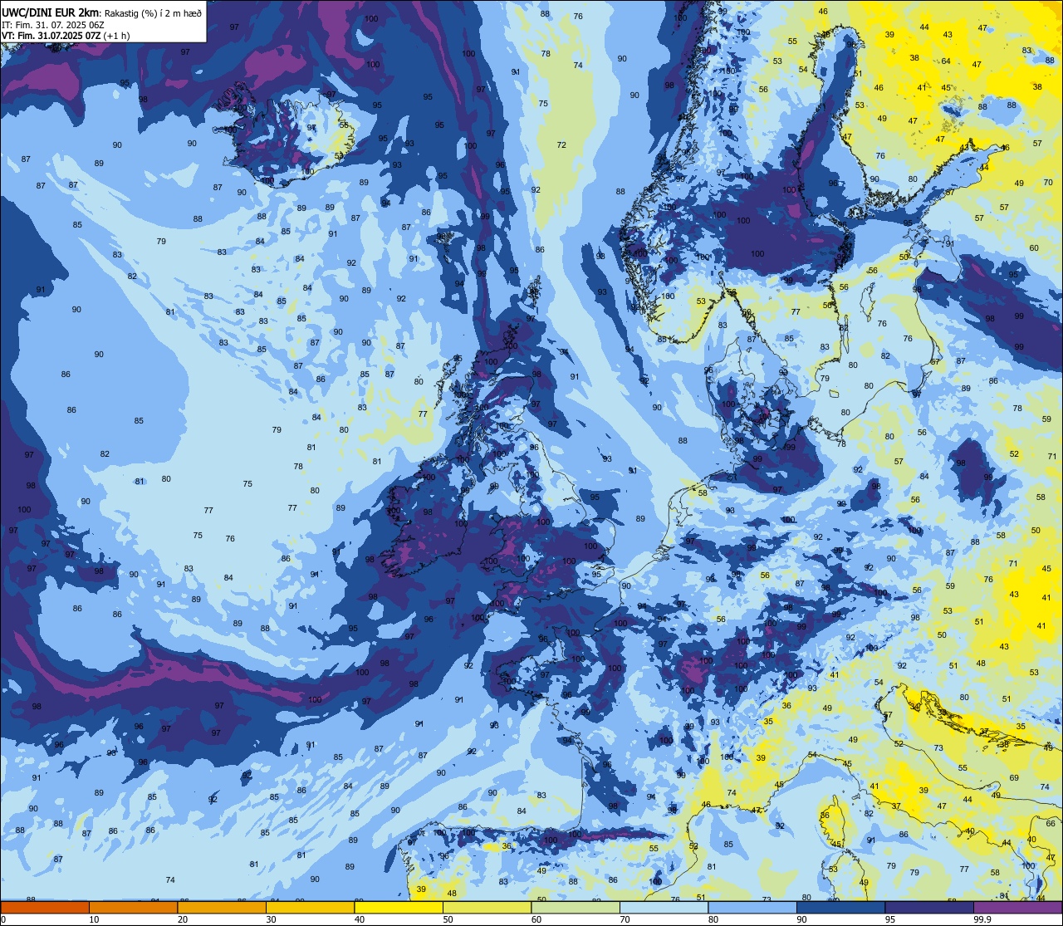This screenshot has height=926, width=1063.
Task: Click the 40–50% bright yellow legend swatch
Action: (399, 907)
